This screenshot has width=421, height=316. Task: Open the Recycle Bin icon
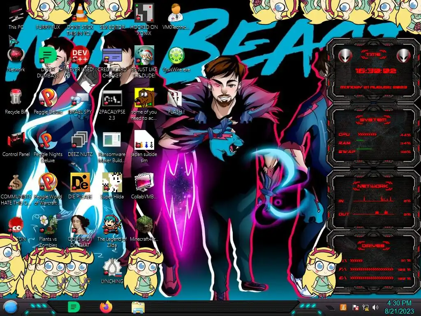tap(16, 102)
